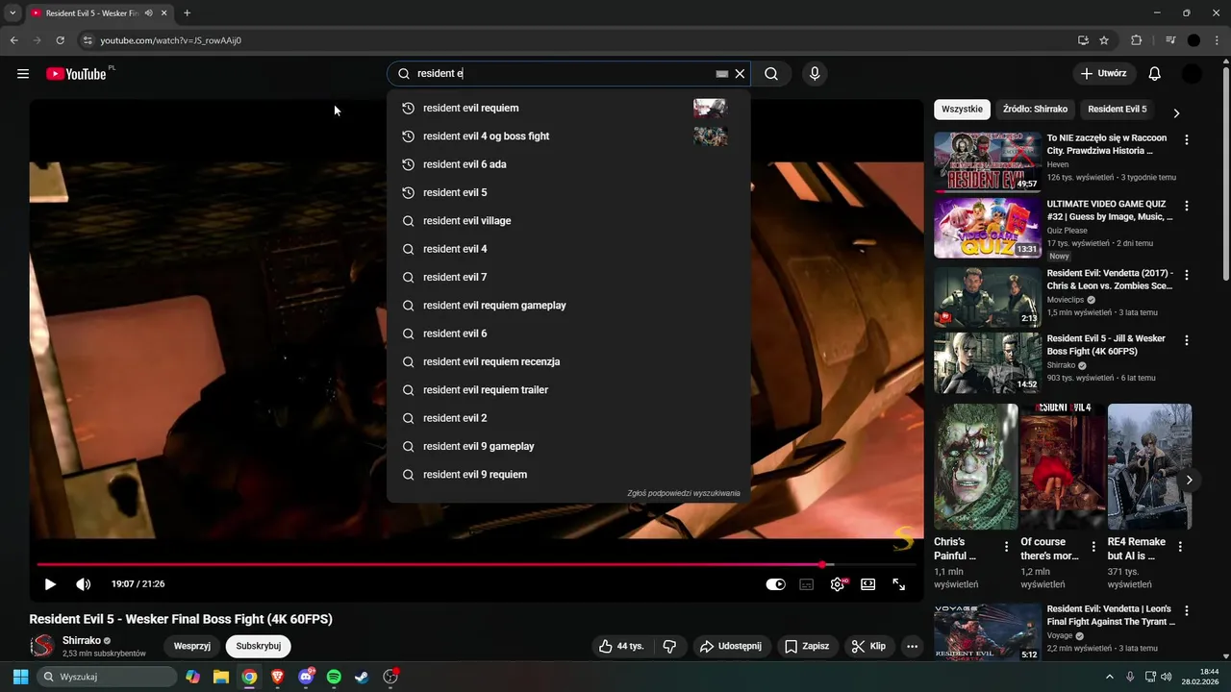Open the Utwórz create button

(x=1104, y=74)
